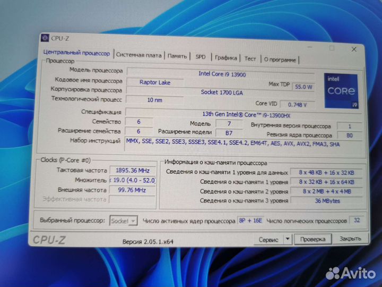This screenshot has height=287, width=382.
Task: Click the Закрыть button
Action: pos(350,239)
